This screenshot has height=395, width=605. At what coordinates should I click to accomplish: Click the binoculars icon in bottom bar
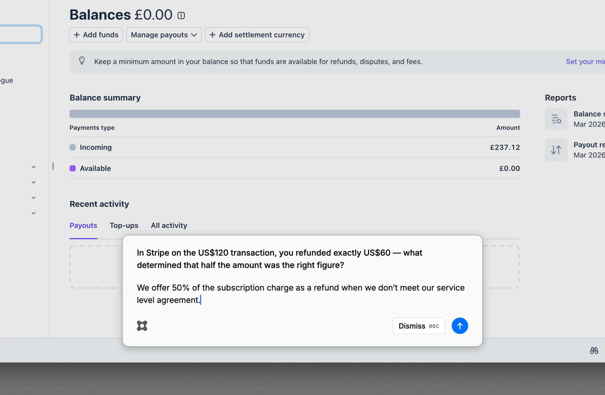[594, 351]
